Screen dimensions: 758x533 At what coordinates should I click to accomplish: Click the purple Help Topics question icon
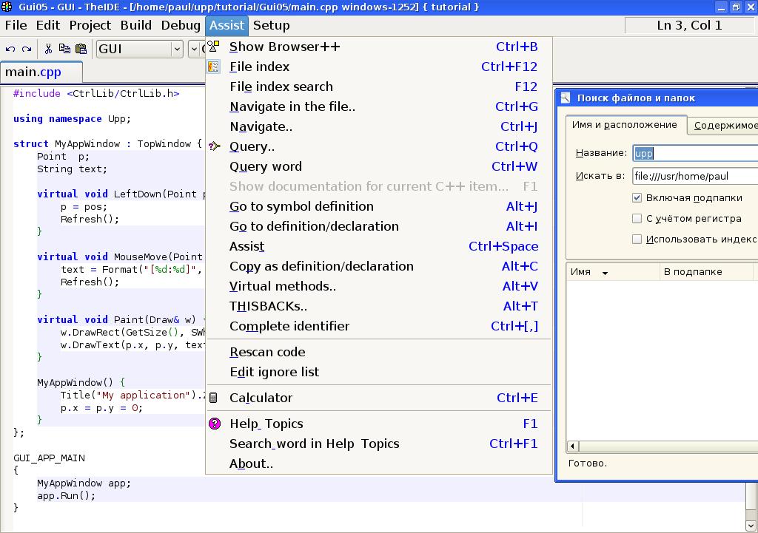[214, 424]
